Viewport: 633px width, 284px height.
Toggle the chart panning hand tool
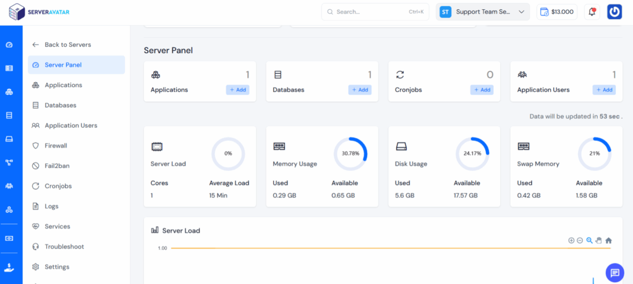point(598,240)
